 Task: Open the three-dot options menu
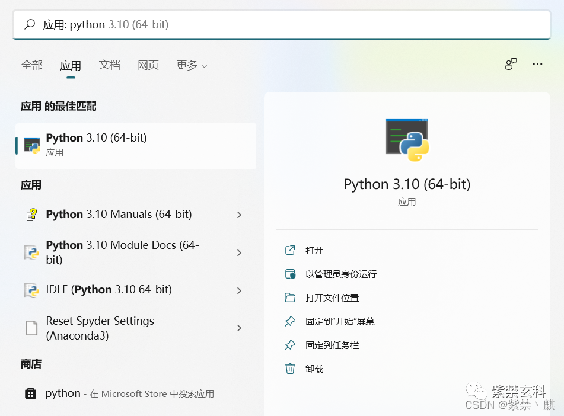[x=537, y=64]
